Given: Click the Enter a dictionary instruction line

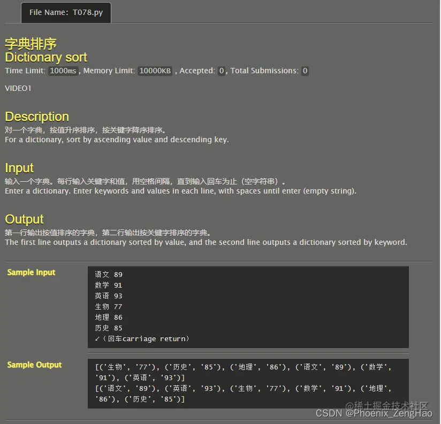Looking at the screenshot, I should tap(180, 191).
